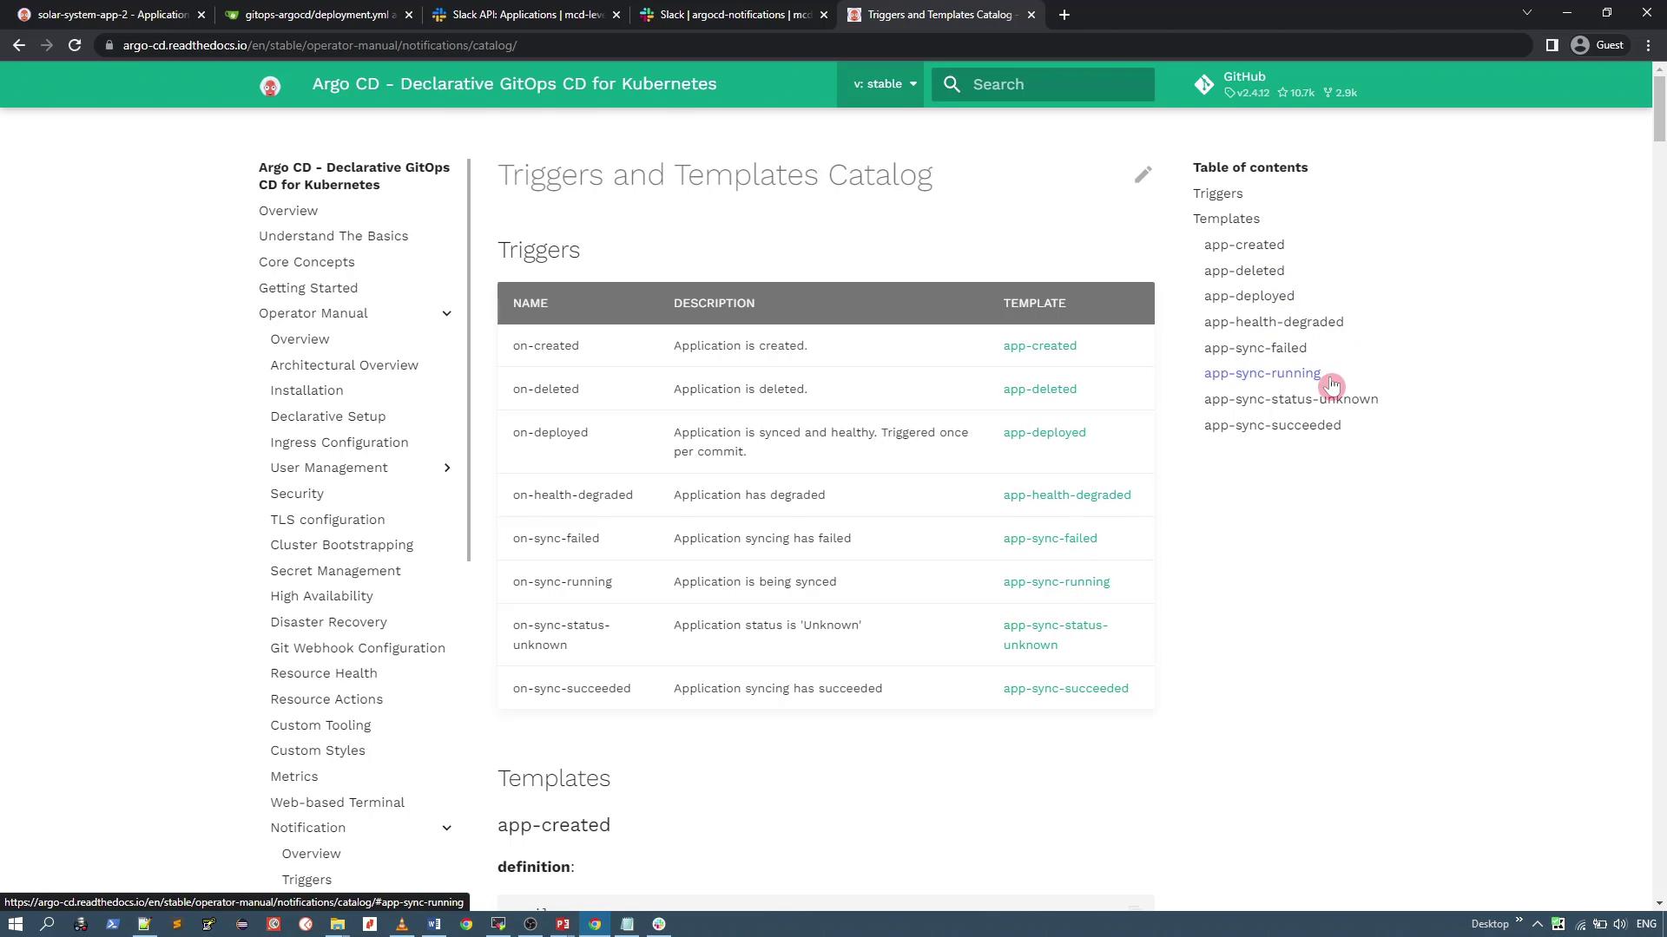Click the search magnifier icon

point(952,84)
